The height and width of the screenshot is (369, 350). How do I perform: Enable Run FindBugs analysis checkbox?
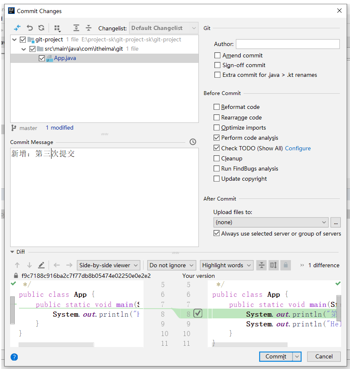click(x=216, y=168)
